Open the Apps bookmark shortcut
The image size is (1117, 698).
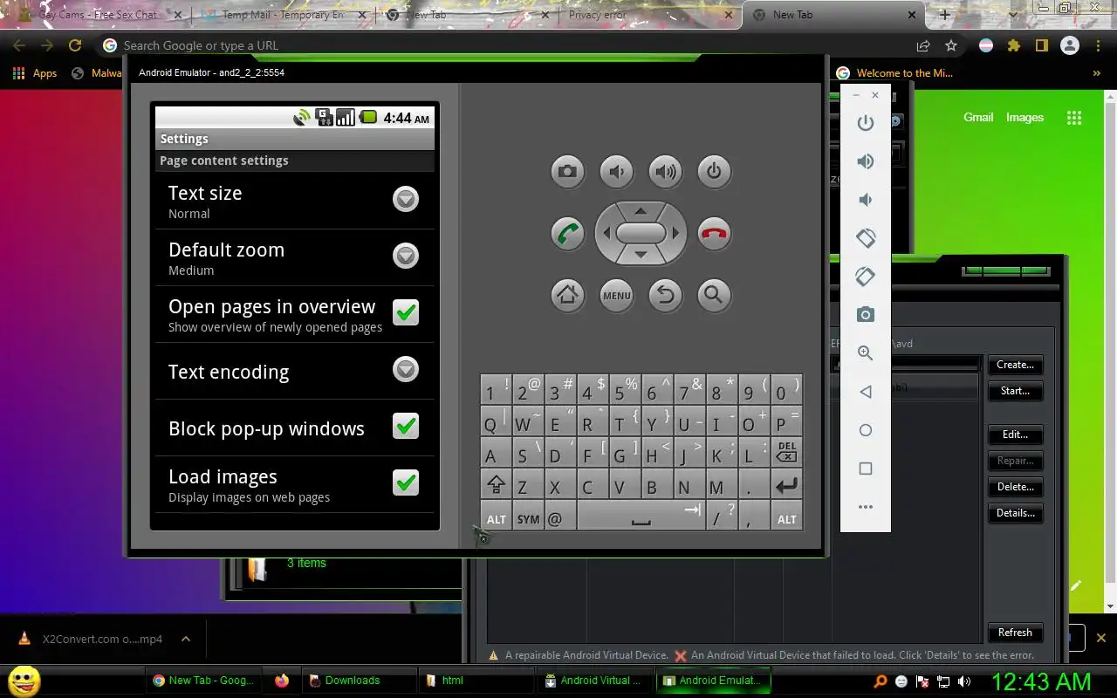[x=36, y=73]
